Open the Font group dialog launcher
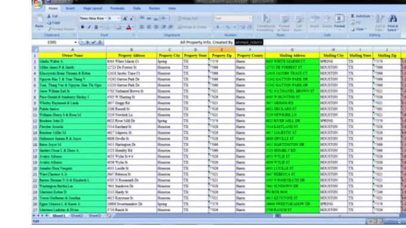The height and width of the screenshot is (228, 406). point(134,35)
